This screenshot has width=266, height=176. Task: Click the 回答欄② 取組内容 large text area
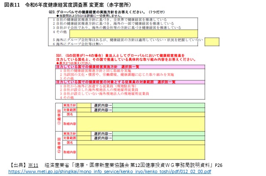(x=140, y=152)
